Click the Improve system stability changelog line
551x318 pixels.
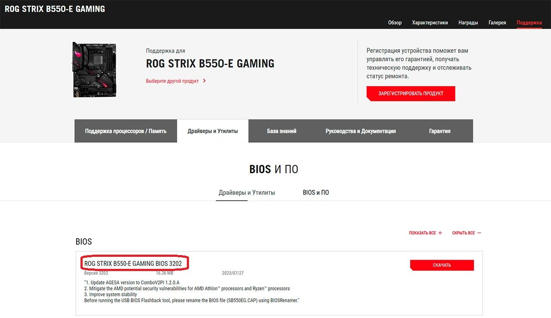coord(110,295)
